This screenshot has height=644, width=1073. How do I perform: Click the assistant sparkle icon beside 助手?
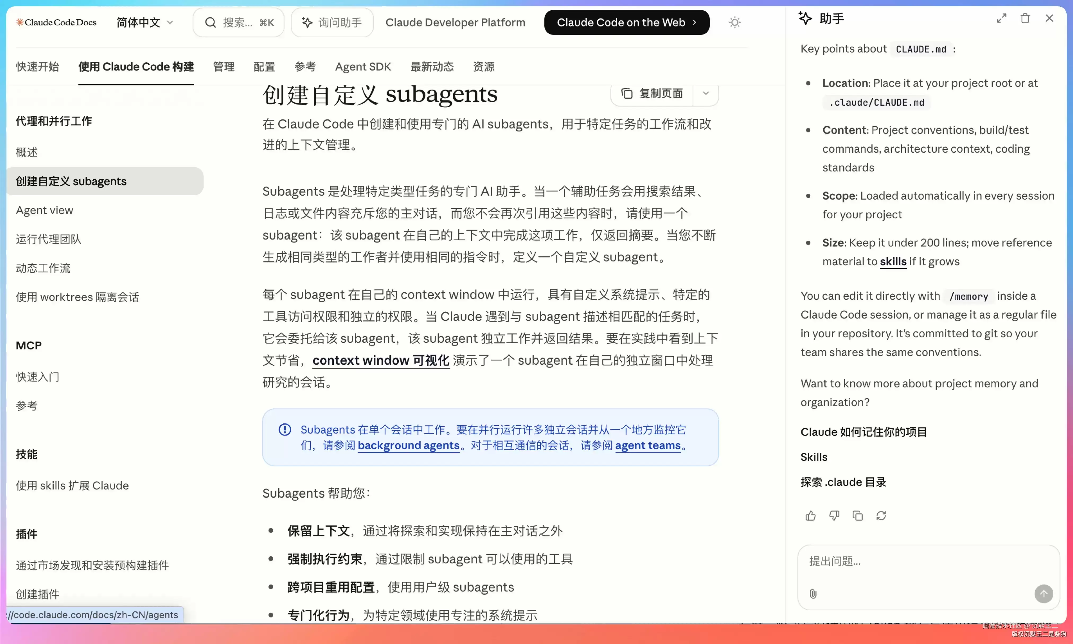click(x=806, y=18)
